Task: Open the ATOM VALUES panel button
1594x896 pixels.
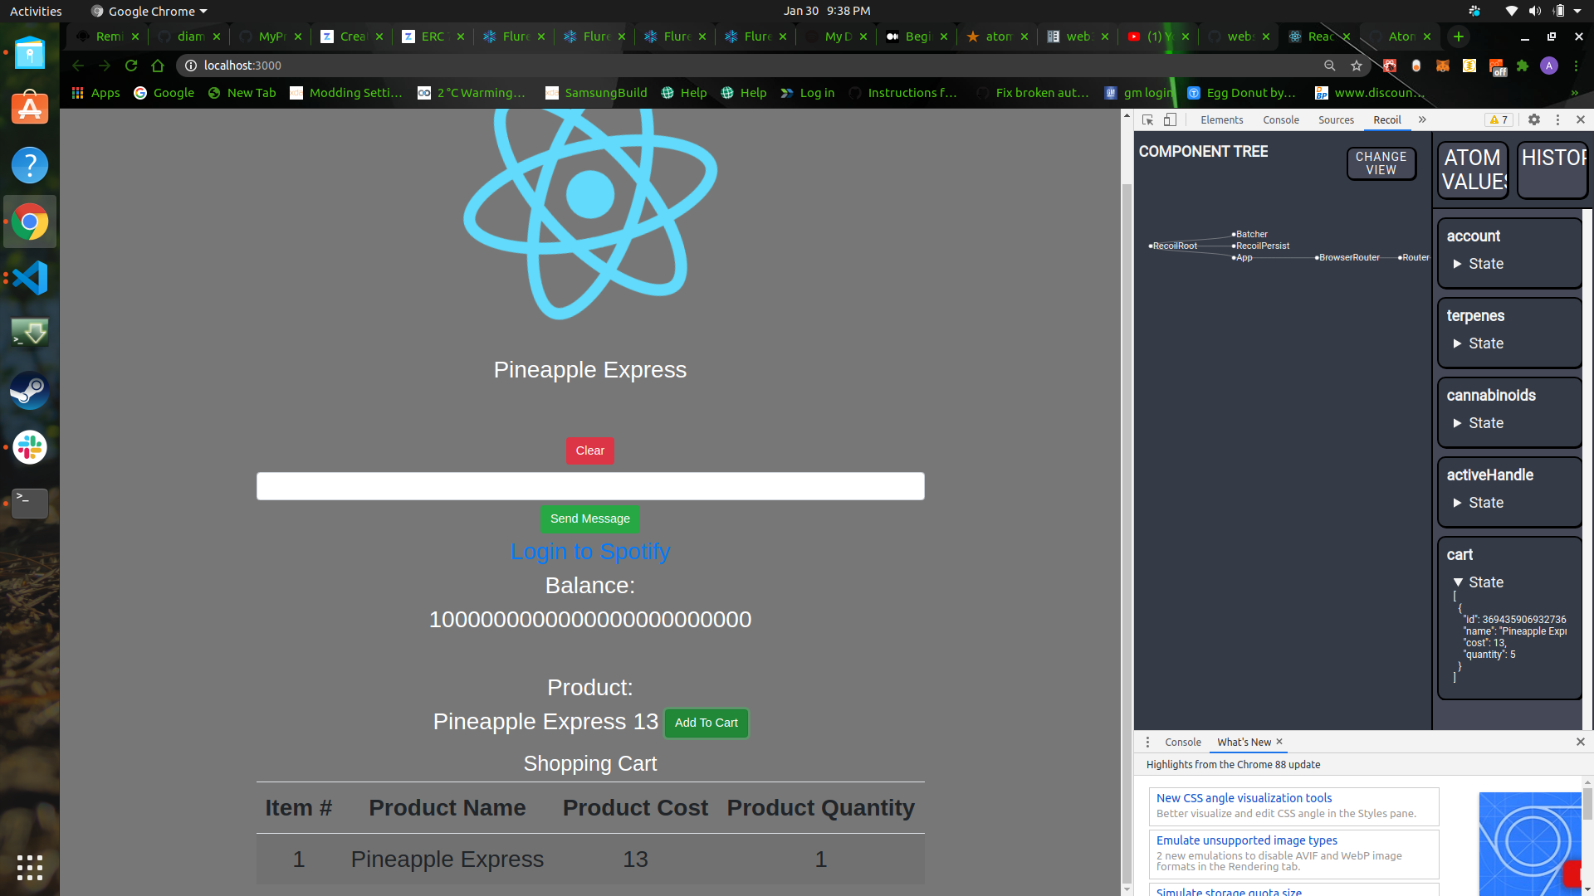Action: 1473,170
